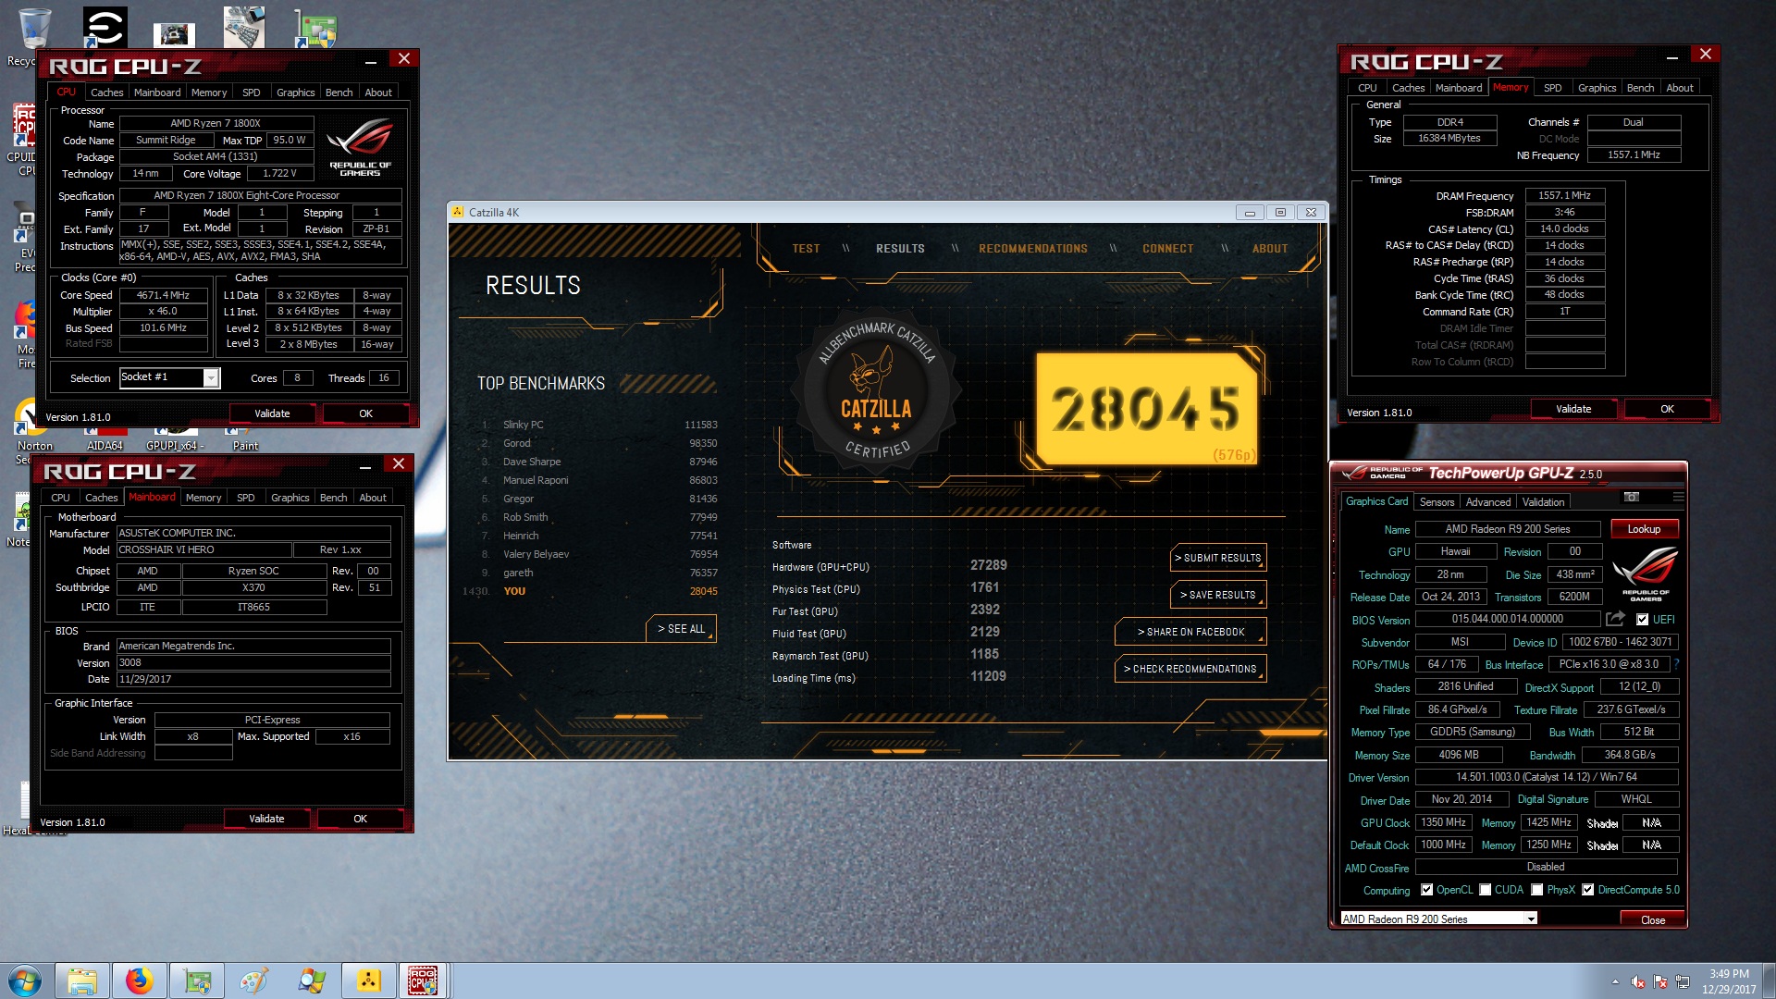Screen dimensions: 1776x999
Task: Click the Windows magnifier taskbar icon
Action: [x=312, y=980]
